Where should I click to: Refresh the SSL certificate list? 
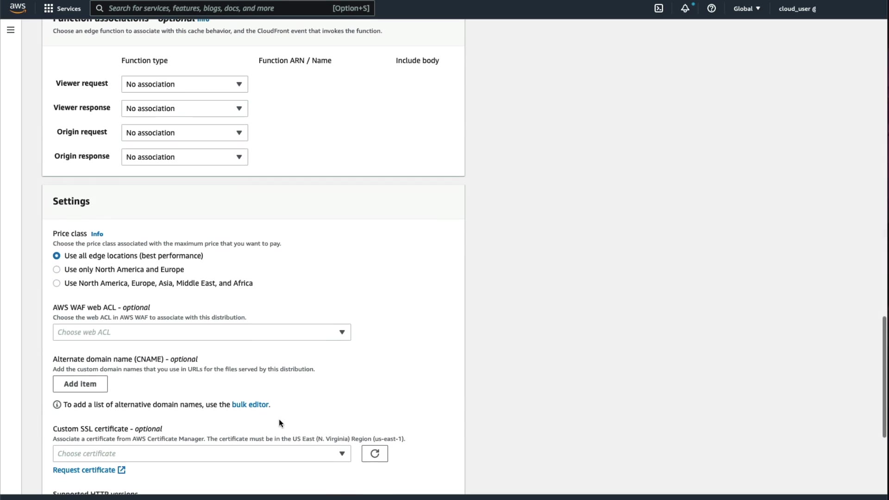(374, 454)
